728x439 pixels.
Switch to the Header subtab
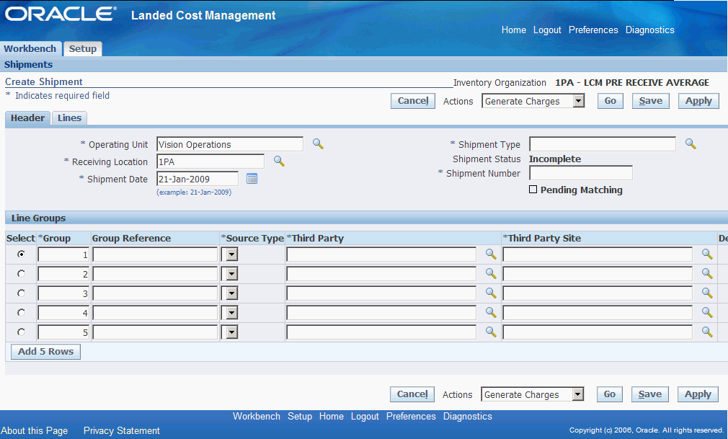point(28,118)
